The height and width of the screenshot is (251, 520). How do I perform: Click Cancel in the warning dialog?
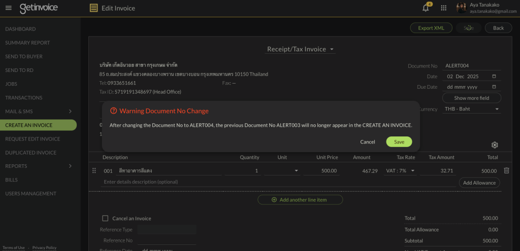(368, 142)
